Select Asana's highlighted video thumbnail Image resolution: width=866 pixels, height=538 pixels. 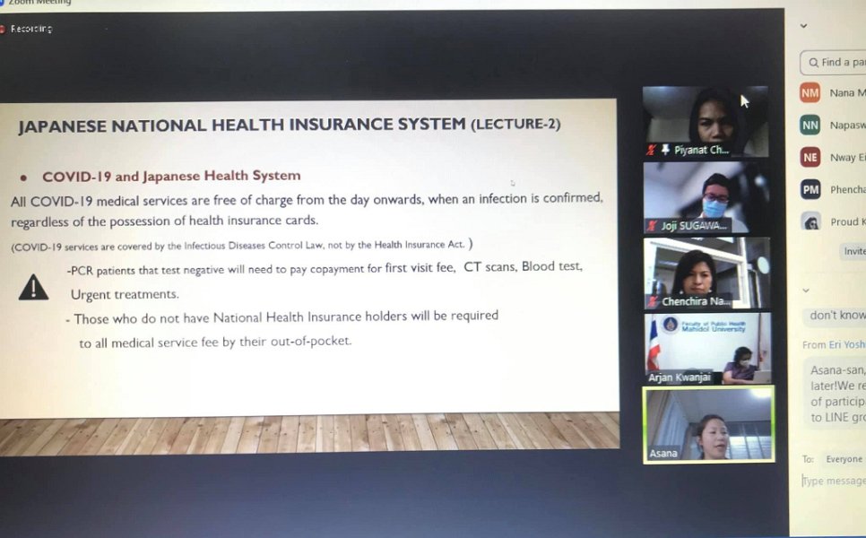pyautogui.click(x=708, y=424)
